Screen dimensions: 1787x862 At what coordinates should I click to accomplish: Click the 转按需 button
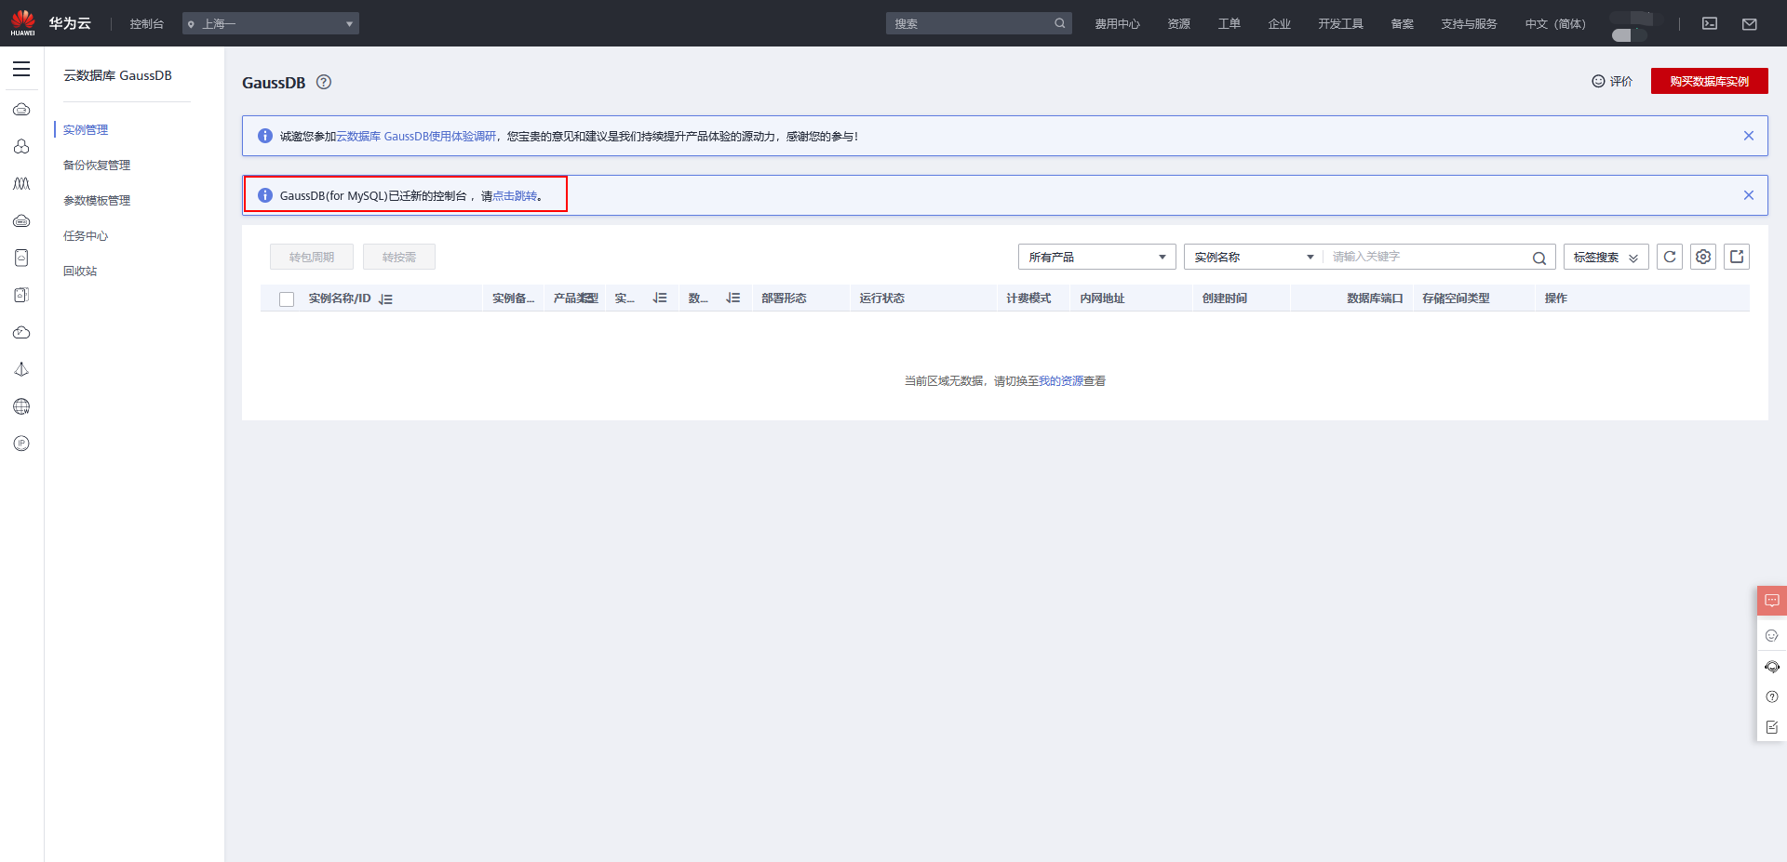point(399,257)
